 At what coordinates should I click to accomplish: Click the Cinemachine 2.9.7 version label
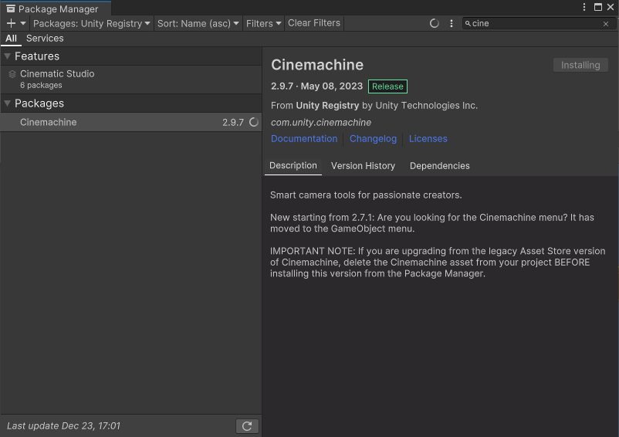tap(233, 123)
